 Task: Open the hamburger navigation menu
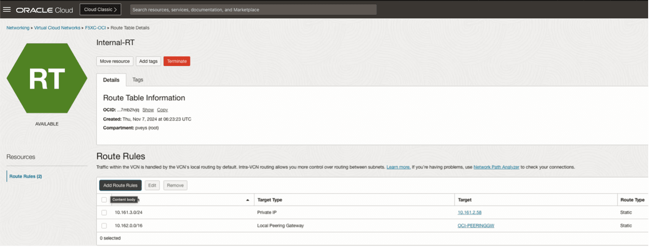7,9
